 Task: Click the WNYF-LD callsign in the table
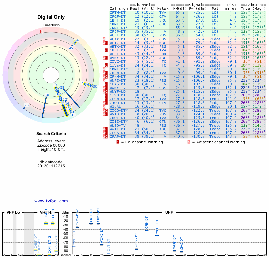point(117,91)
